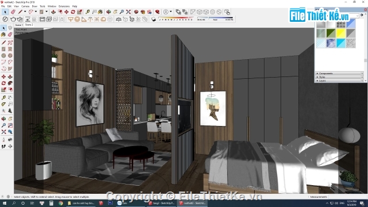Open Extension Warehouse ruby icon
This screenshot has width=368, height=207.
coord(157,11)
